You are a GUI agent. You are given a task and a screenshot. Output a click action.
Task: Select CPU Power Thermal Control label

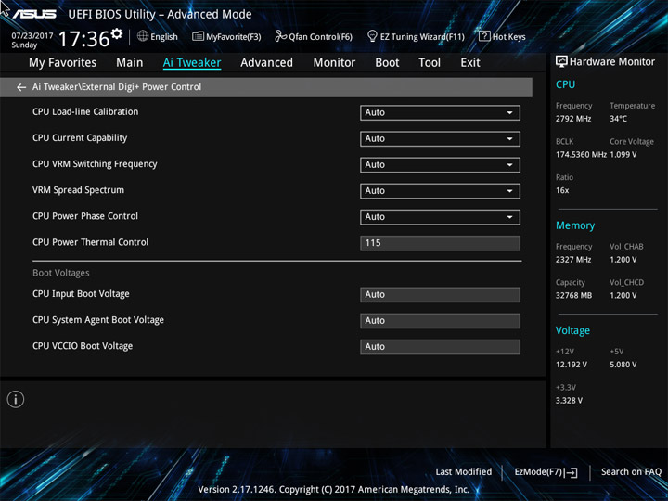pos(90,242)
